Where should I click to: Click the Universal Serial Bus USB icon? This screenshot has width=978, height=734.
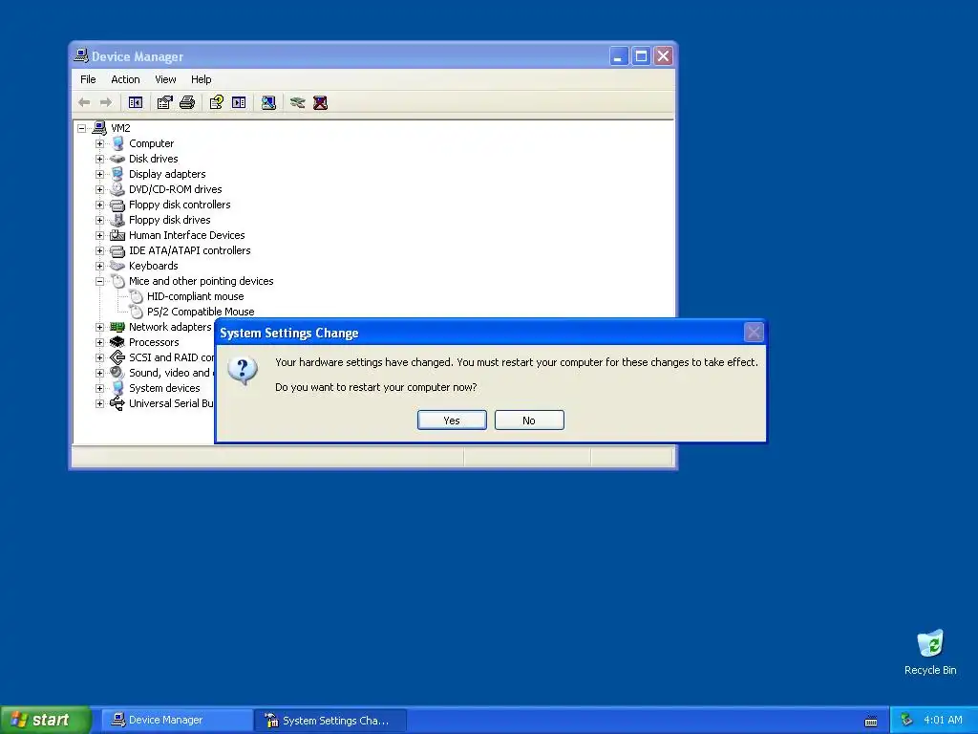(117, 403)
